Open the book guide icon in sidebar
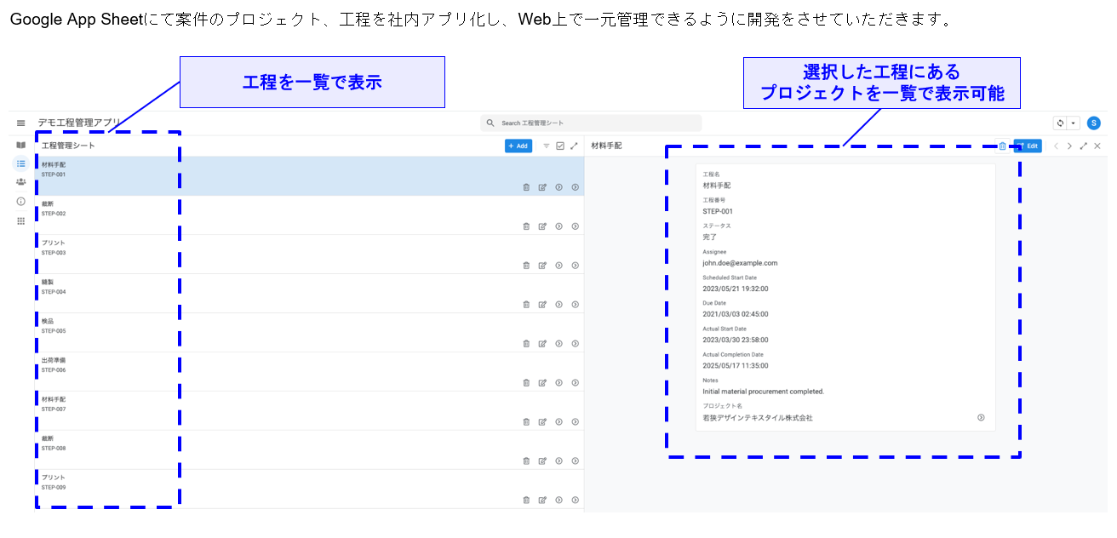 click(x=20, y=145)
